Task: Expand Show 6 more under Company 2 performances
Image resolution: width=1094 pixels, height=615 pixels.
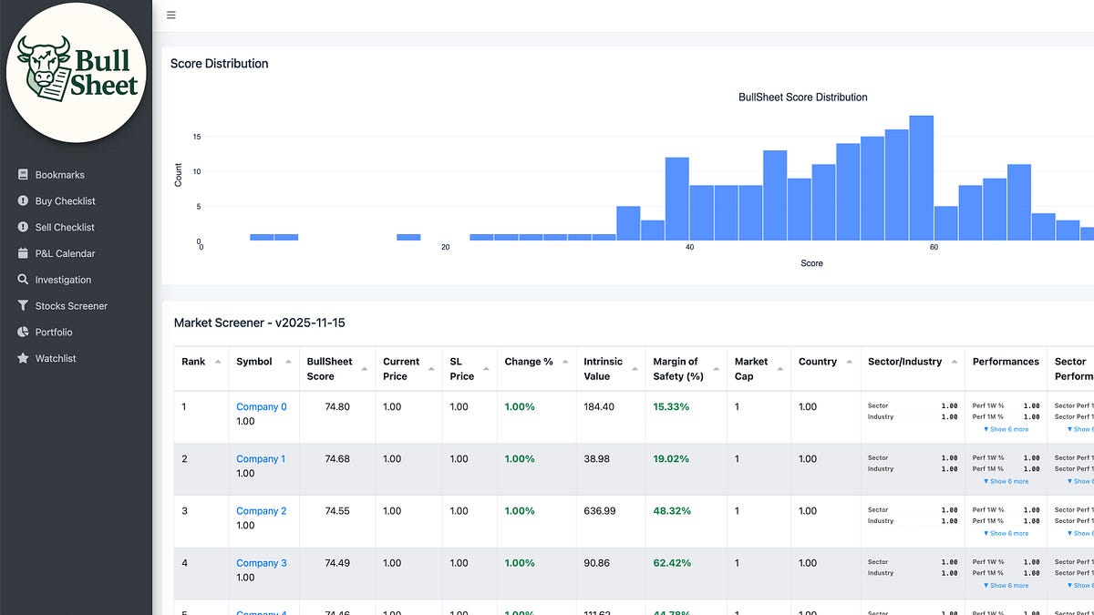Action: 1005,533
